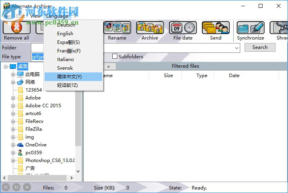The width and height of the screenshot is (288, 193).
Task: Select the OneDrive cloud icon in tree
Action: pyautogui.click(x=20, y=145)
